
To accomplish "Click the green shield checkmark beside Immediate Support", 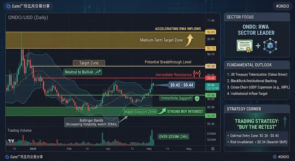I will (x=197, y=99).
